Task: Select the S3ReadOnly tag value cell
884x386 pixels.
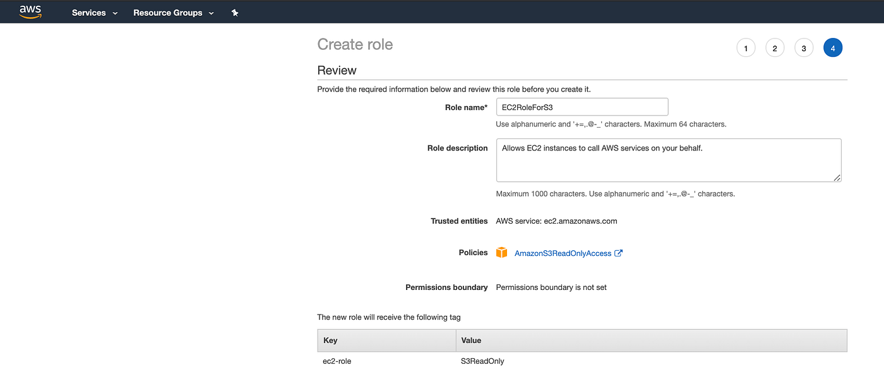Action: (482, 361)
